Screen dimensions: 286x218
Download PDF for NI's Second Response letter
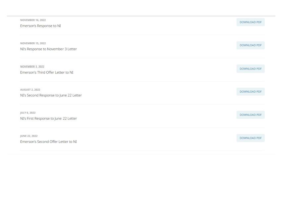(x=251, y=92)
